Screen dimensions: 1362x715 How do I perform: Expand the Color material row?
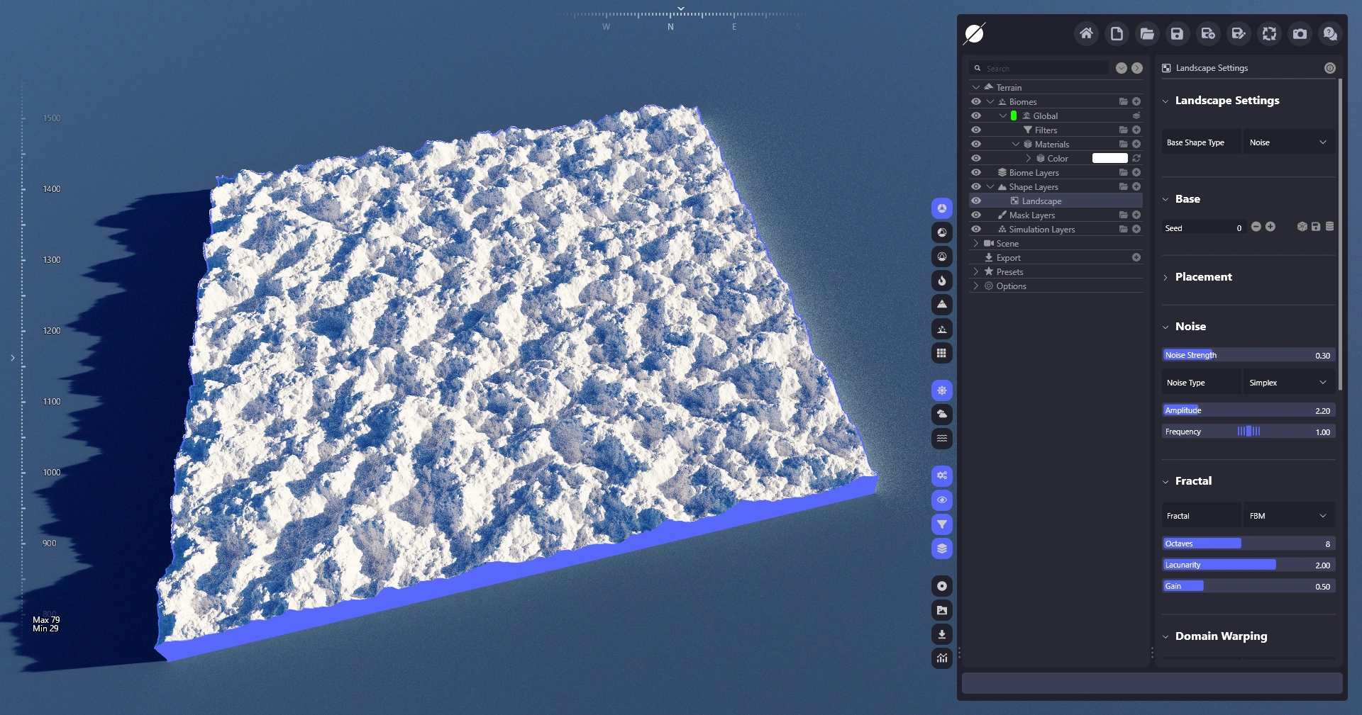pyautogui.click(x=1029, y=158)
